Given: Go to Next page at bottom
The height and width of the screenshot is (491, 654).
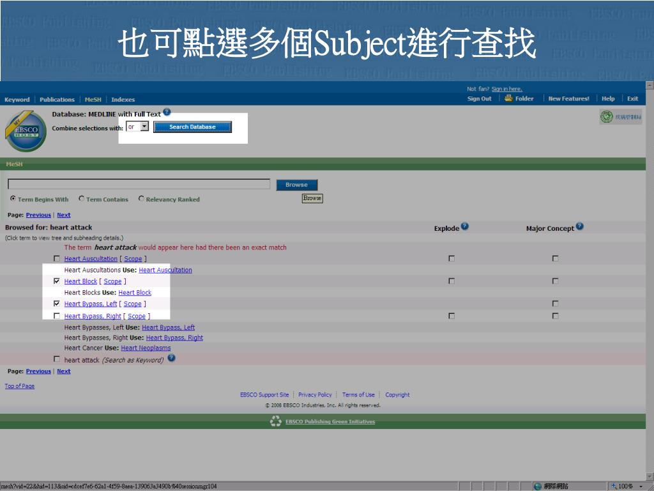Looking at the screenshot, I should (x=64, y=371).
